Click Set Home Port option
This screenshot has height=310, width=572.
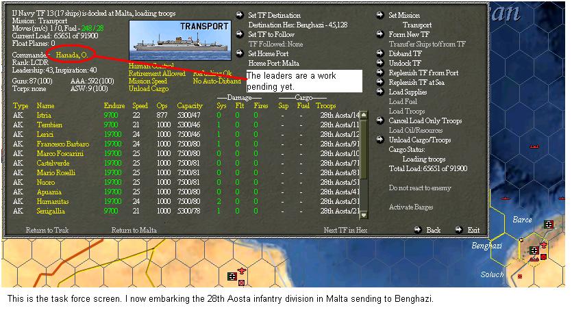(268, 53)
